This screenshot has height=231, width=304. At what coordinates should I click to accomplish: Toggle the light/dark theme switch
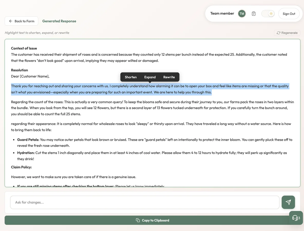pos(268,14)
